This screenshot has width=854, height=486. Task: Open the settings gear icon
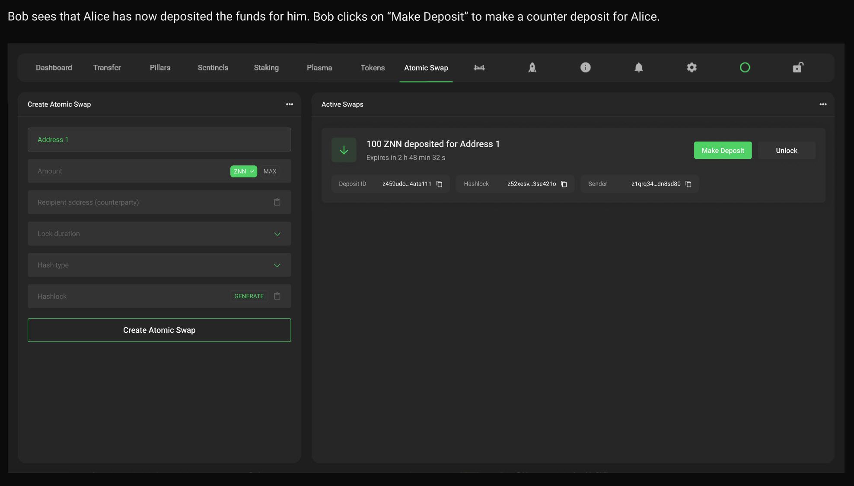point(691,68)
